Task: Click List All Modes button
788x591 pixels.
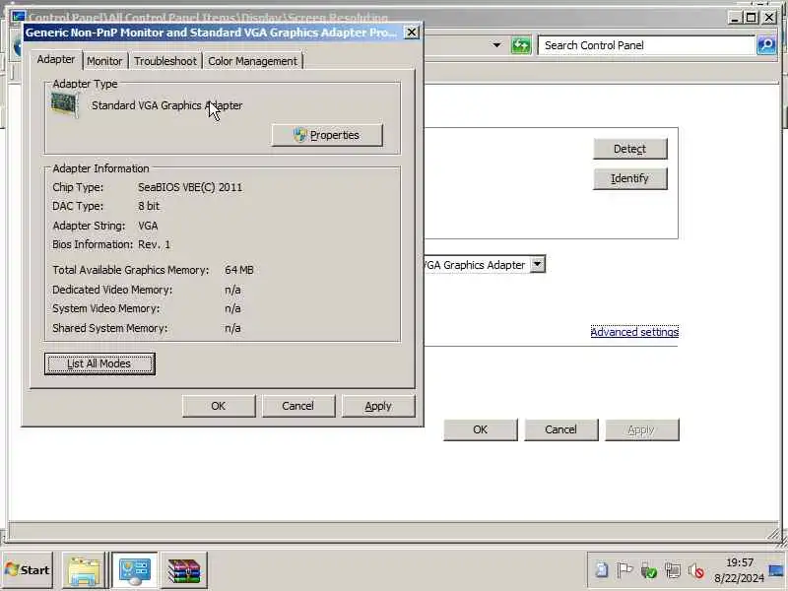Action: tap(99, 363)
